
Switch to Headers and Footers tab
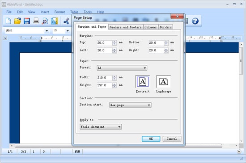(x=126, y=27)
